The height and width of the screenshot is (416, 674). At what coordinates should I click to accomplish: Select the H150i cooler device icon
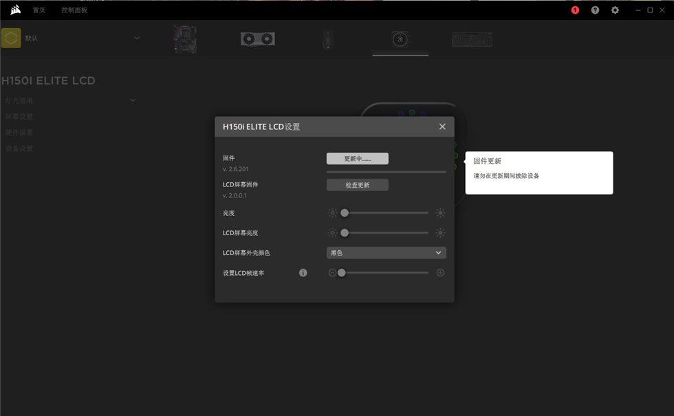click(x=400, y=40)
